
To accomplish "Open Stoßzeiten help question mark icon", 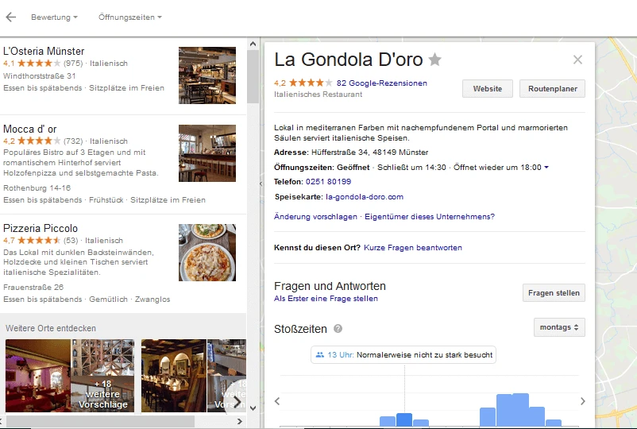I will [338, 329].
